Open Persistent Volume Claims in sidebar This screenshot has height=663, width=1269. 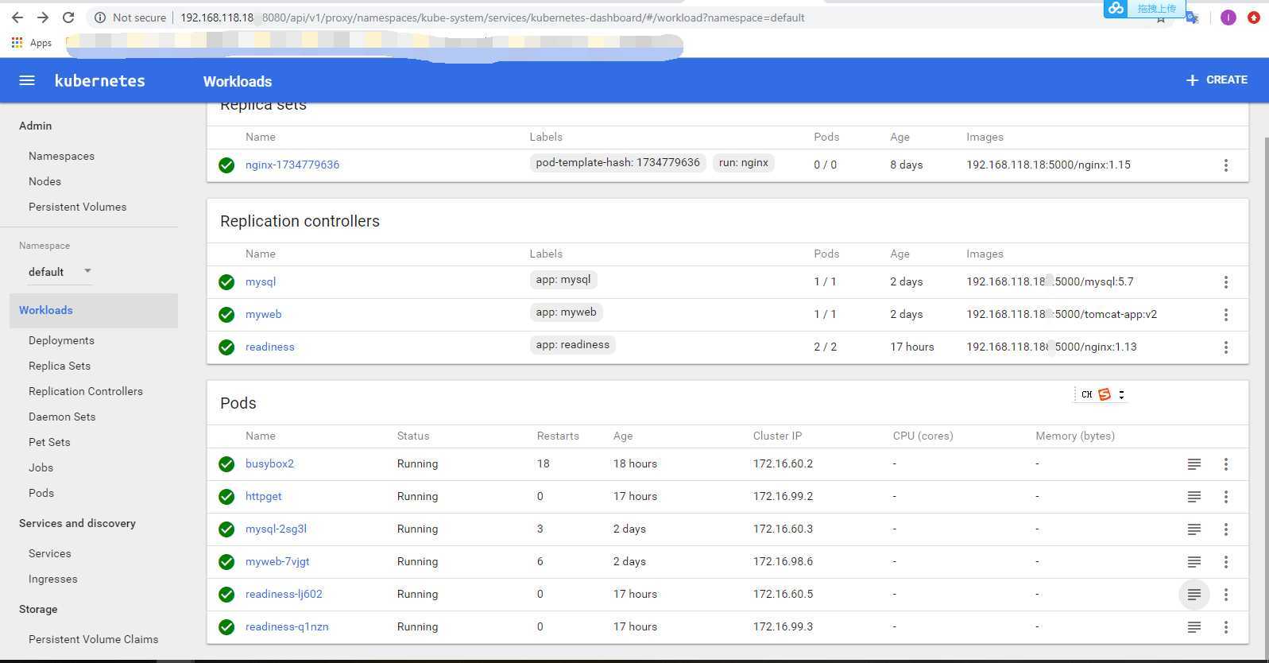[93, 639]
